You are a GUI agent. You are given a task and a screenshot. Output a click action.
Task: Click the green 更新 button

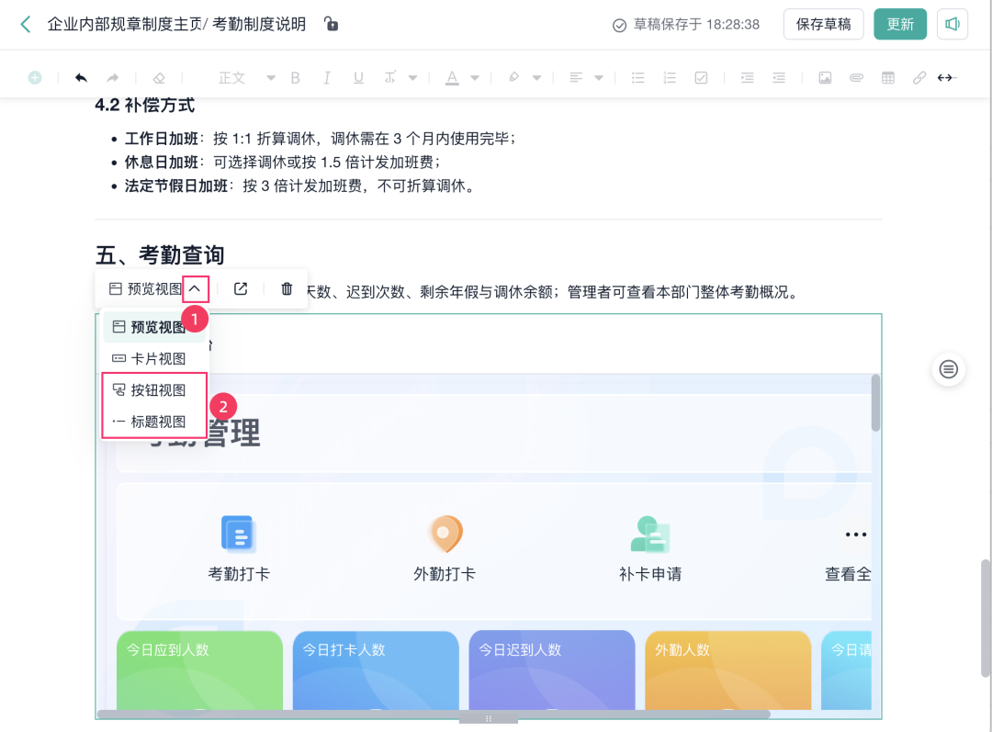click(899, 25)
